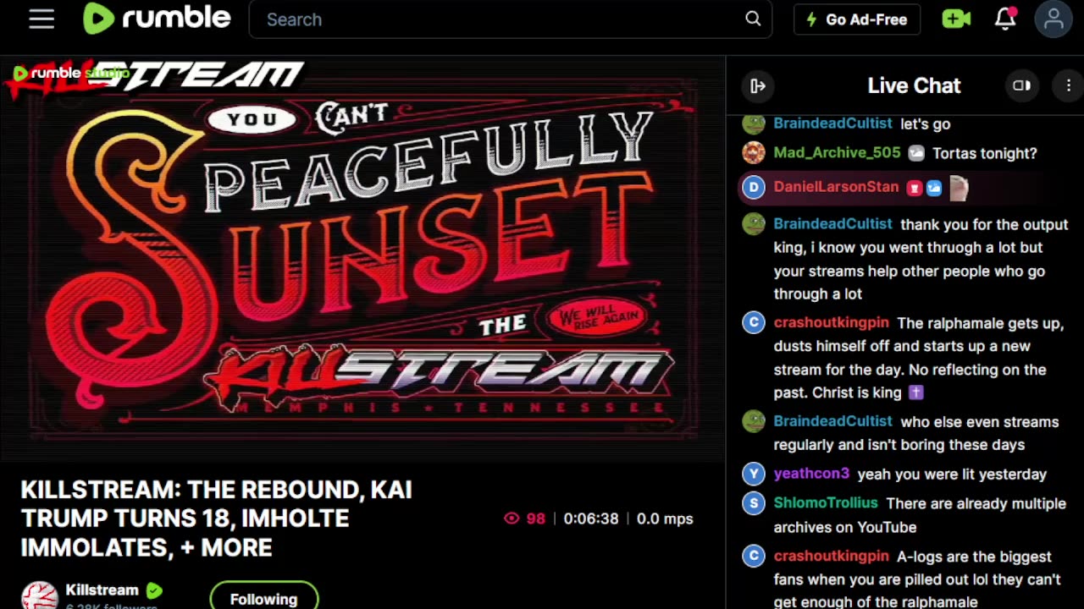Viewport: 1084px width, 609px height.
Task: Click ShlomoTrollius username in chat
Action: point(826,503)
